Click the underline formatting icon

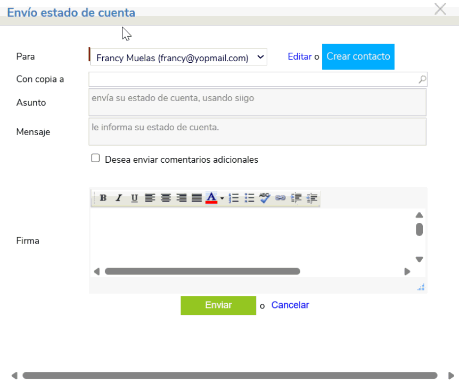[134, 198]
